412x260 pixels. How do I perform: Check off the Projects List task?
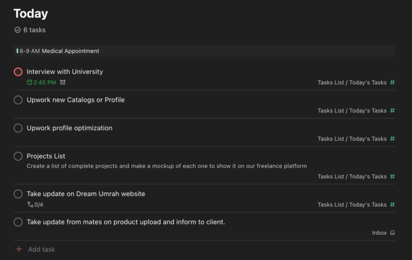[x=18, y=156]
